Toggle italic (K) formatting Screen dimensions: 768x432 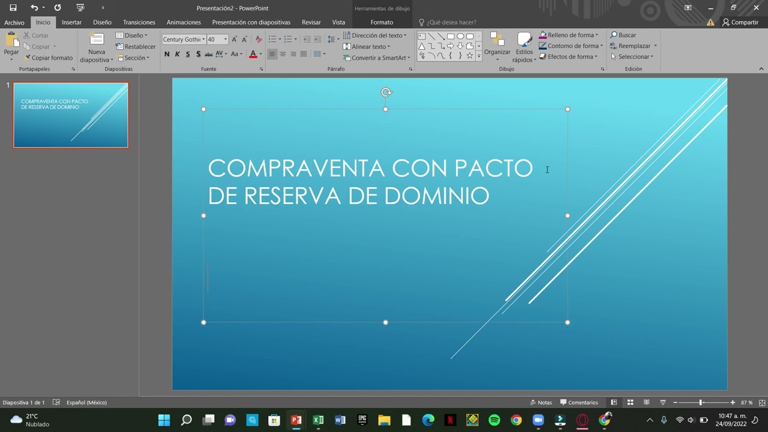(177, 54)
